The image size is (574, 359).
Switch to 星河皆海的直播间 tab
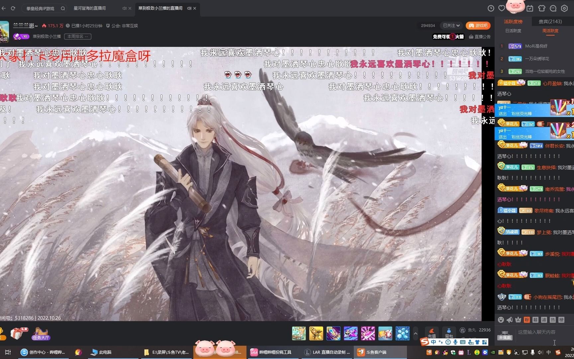pyautogui.click(x=90, y=8)
